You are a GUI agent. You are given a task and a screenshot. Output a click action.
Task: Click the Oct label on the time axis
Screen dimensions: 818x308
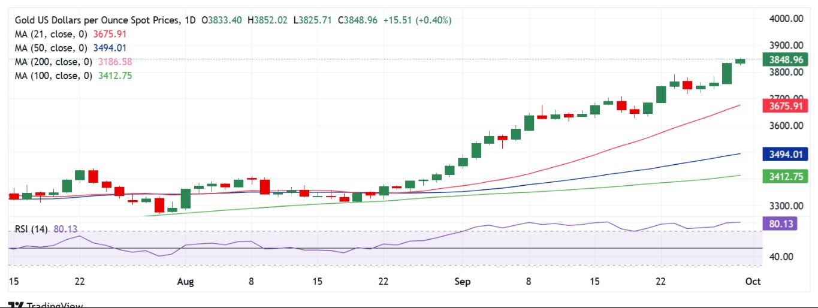(x=753, y=281)
